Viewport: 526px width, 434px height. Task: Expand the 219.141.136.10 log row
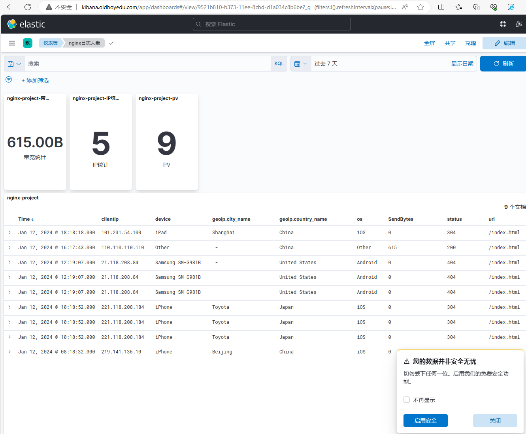point(9,352)
